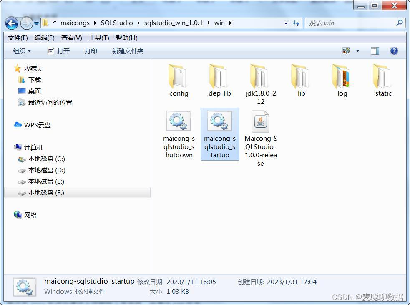The image size is (410, 305).
Task: Open address bar history dropdown
Action: point(286,23)
